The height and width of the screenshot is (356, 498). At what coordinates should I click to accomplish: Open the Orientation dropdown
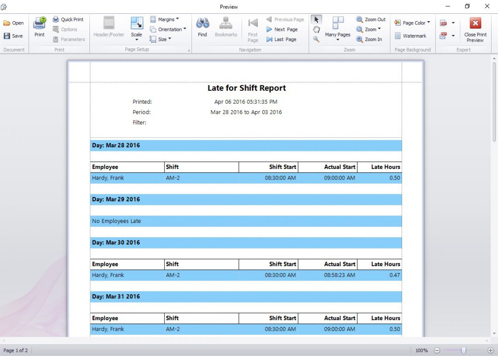[x=169, y=29]
